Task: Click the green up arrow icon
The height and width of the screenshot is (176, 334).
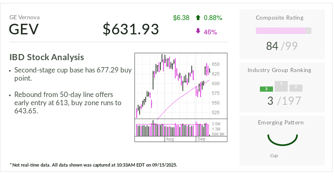Action: tap(198, 18)
